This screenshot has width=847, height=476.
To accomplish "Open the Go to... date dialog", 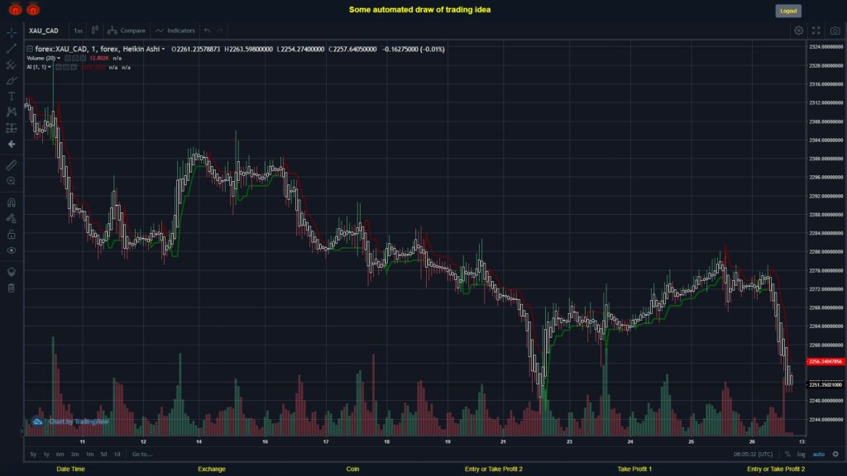I will click(x=142, y=455).
